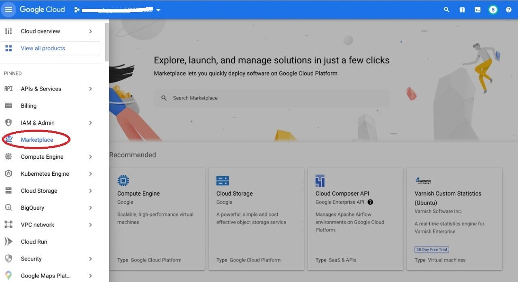Screen dimensions: 518x282
Task: Open notifications badge showing 5
Action: pyautogui.click(x=493, y=10)
